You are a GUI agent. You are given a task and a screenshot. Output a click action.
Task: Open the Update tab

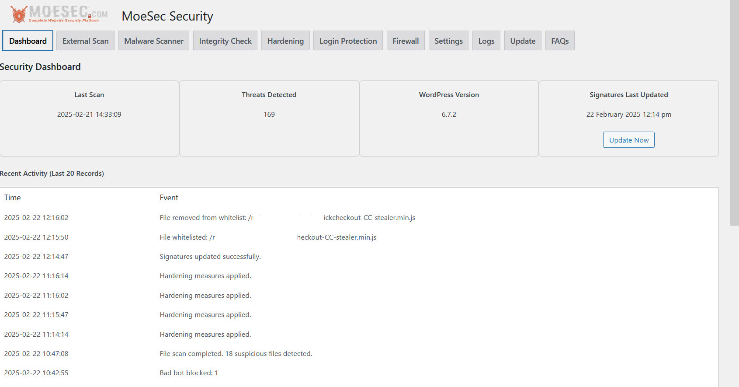coord(523,41)
